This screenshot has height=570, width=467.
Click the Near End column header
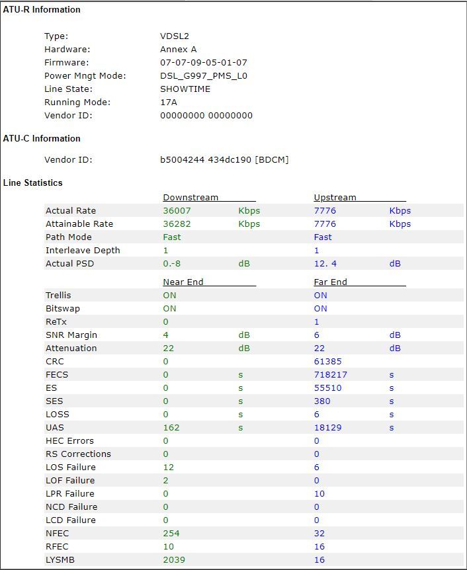(x=183, y=282)
